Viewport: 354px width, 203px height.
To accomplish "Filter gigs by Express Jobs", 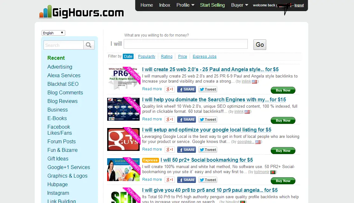I will pos(205,57).
